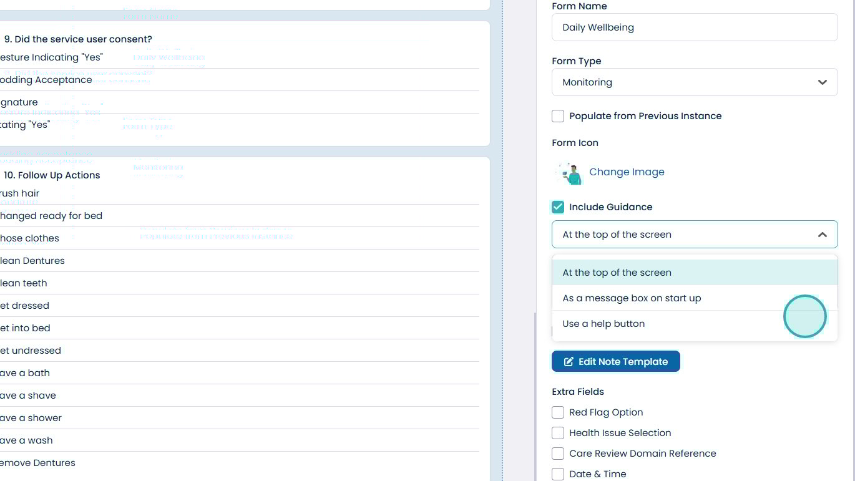Image resolution: width=855 pixels, height=481 pixels.
Task: Open the Edit Note Template button
Action: 615,362
